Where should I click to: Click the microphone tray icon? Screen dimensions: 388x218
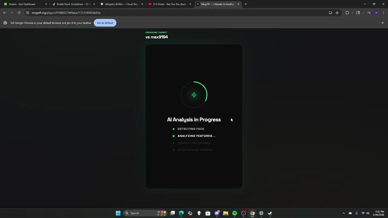pyautogui.click(x=356, y=213)
